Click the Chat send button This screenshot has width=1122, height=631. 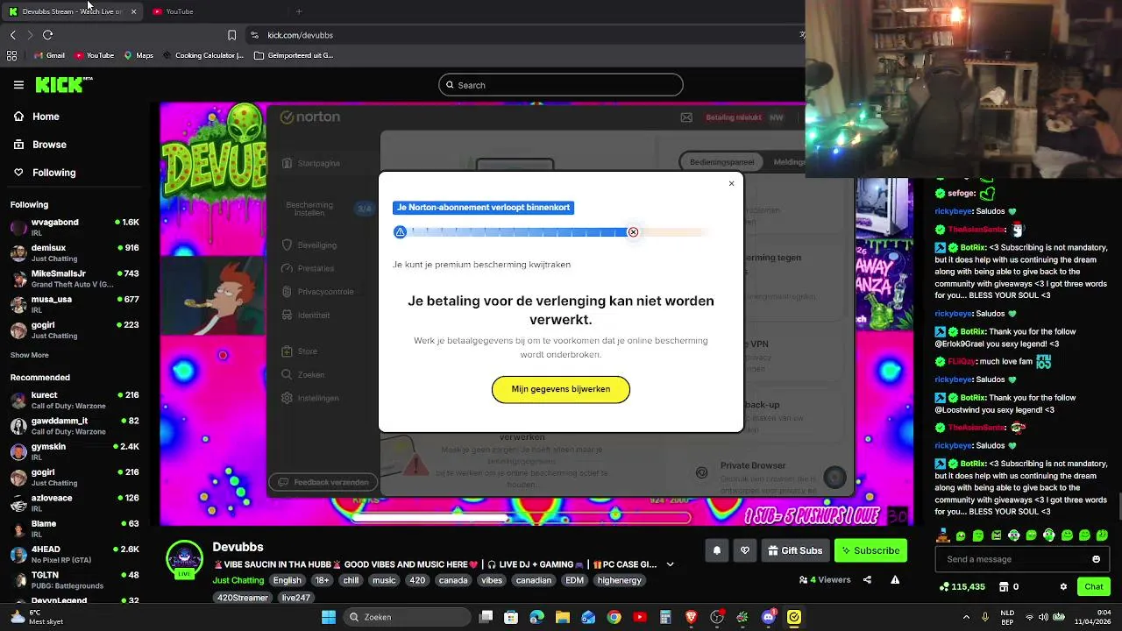[1094, 586]
